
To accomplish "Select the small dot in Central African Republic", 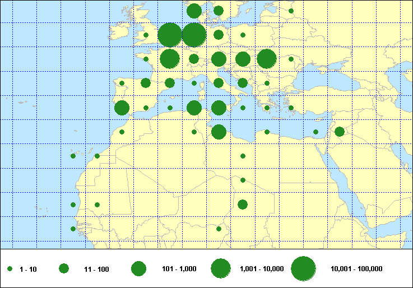I will pyautogui.click(x=219, y=228).
